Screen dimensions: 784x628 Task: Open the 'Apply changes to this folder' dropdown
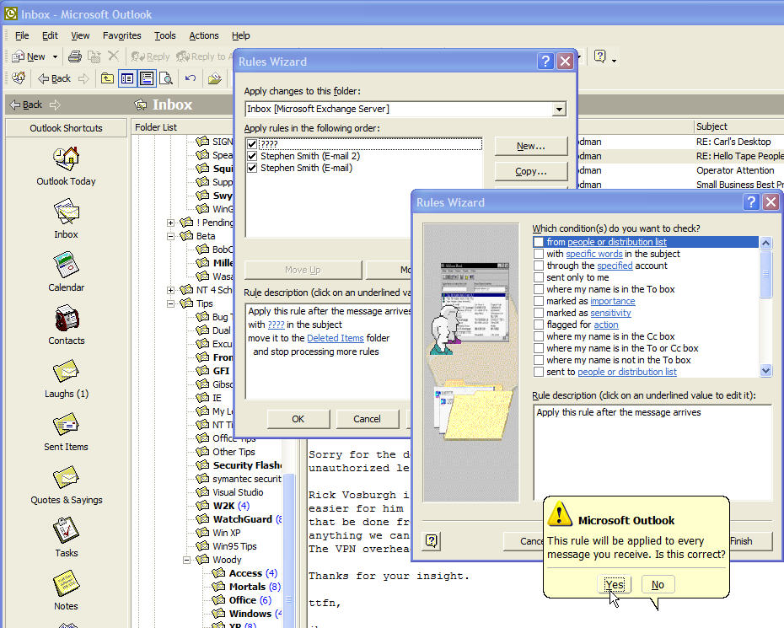[x=558, y=110]
